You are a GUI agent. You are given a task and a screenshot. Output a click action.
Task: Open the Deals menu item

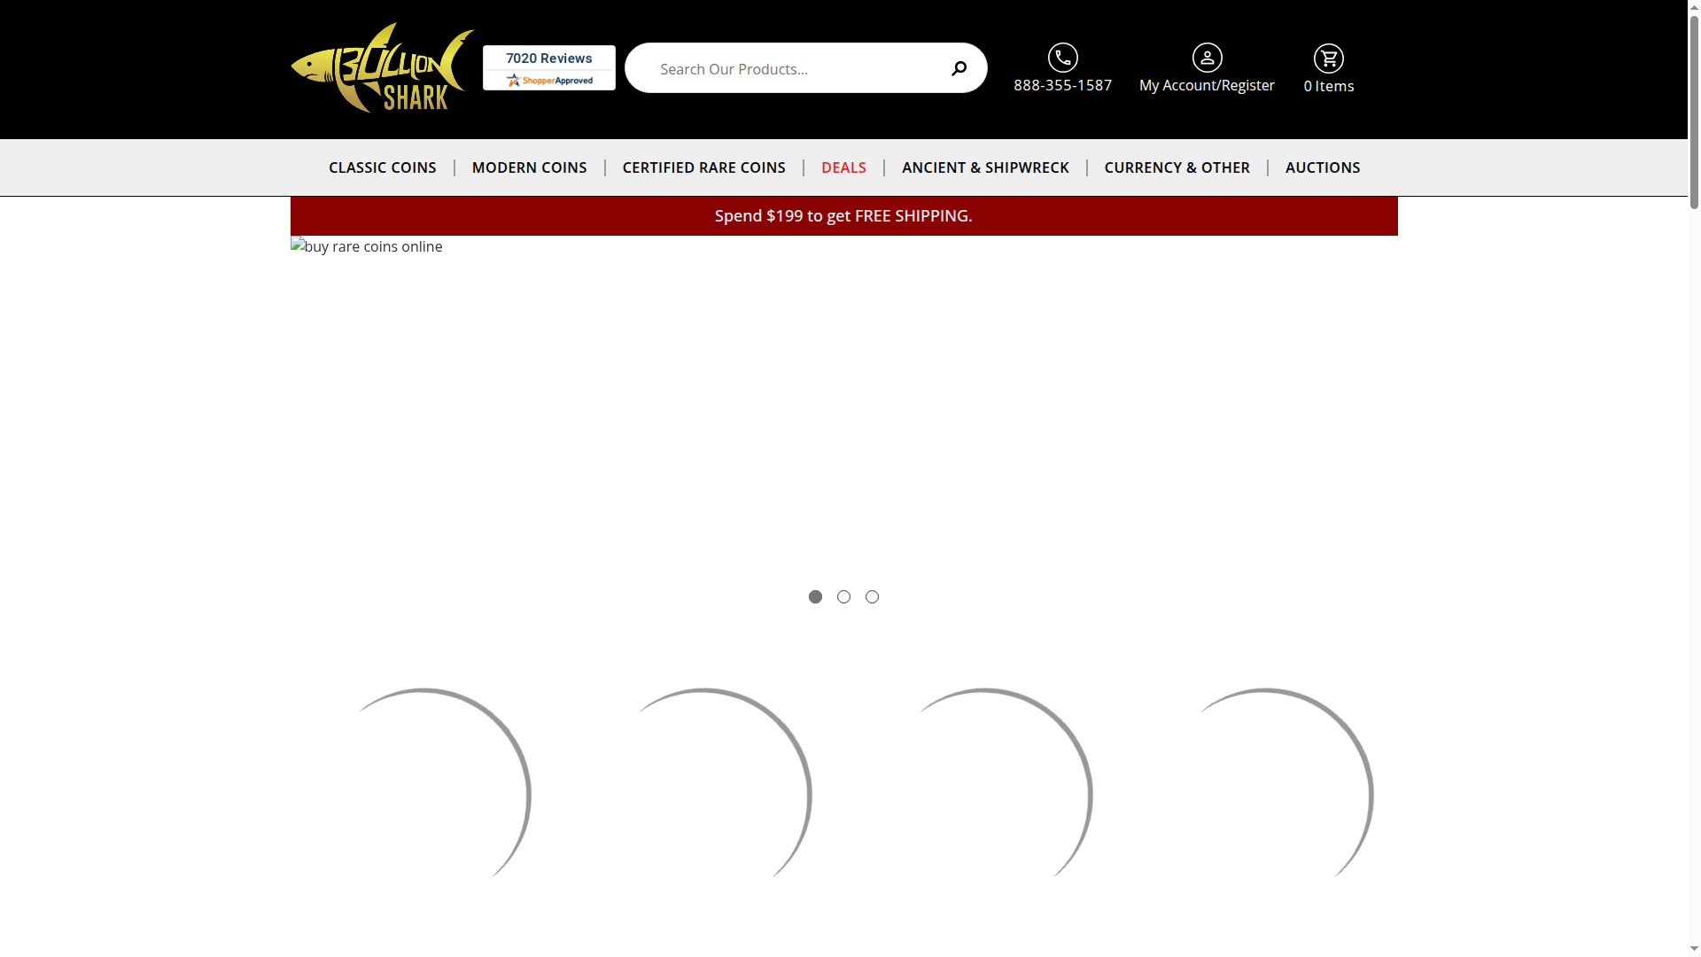coord(843,167)
